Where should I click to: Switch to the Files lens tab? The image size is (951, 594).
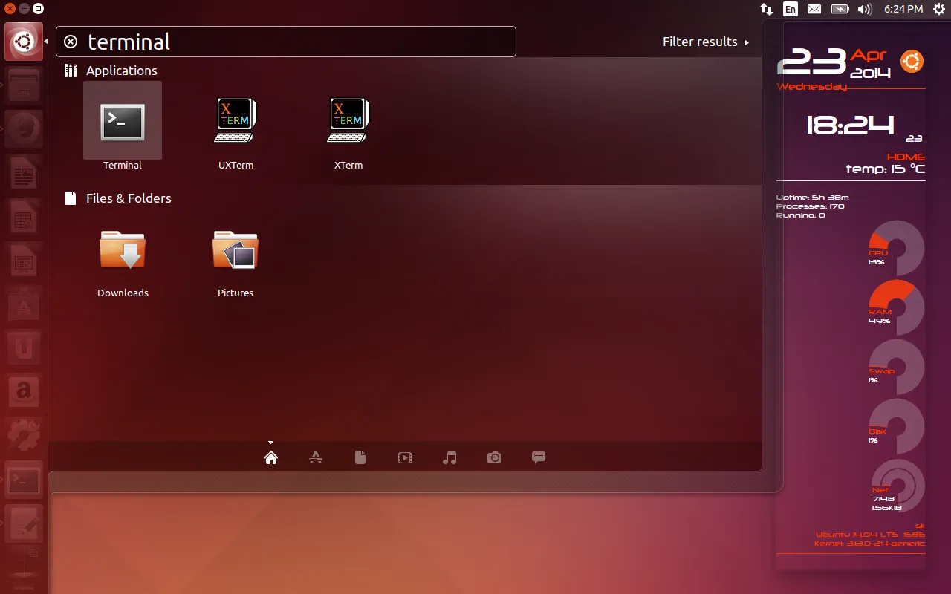point(360,457)
